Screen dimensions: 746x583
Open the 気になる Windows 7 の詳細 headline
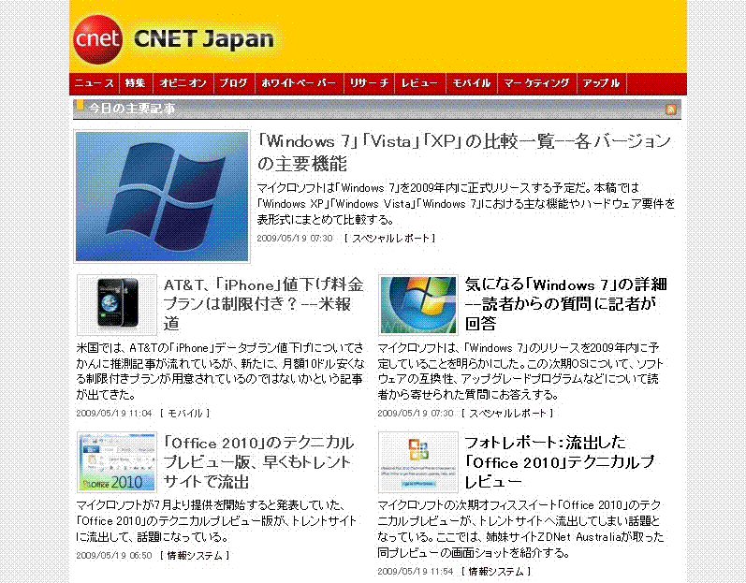[x=565, y=304]
